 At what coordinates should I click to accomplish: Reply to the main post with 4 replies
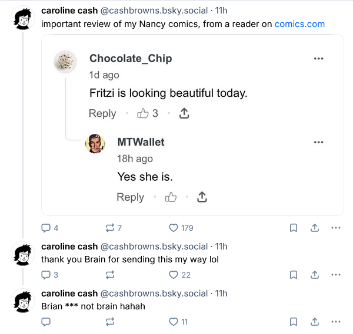coord(46,228)
